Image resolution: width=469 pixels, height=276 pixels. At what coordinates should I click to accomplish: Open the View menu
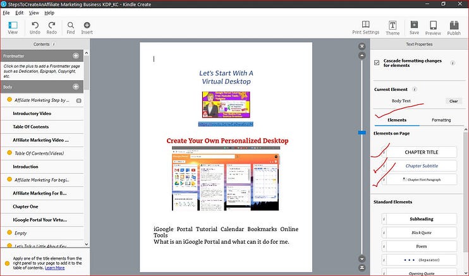pos(33,13)
